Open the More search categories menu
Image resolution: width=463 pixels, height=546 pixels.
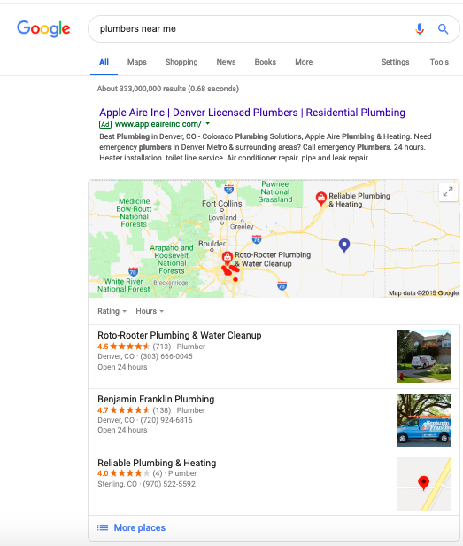point(304,62)
